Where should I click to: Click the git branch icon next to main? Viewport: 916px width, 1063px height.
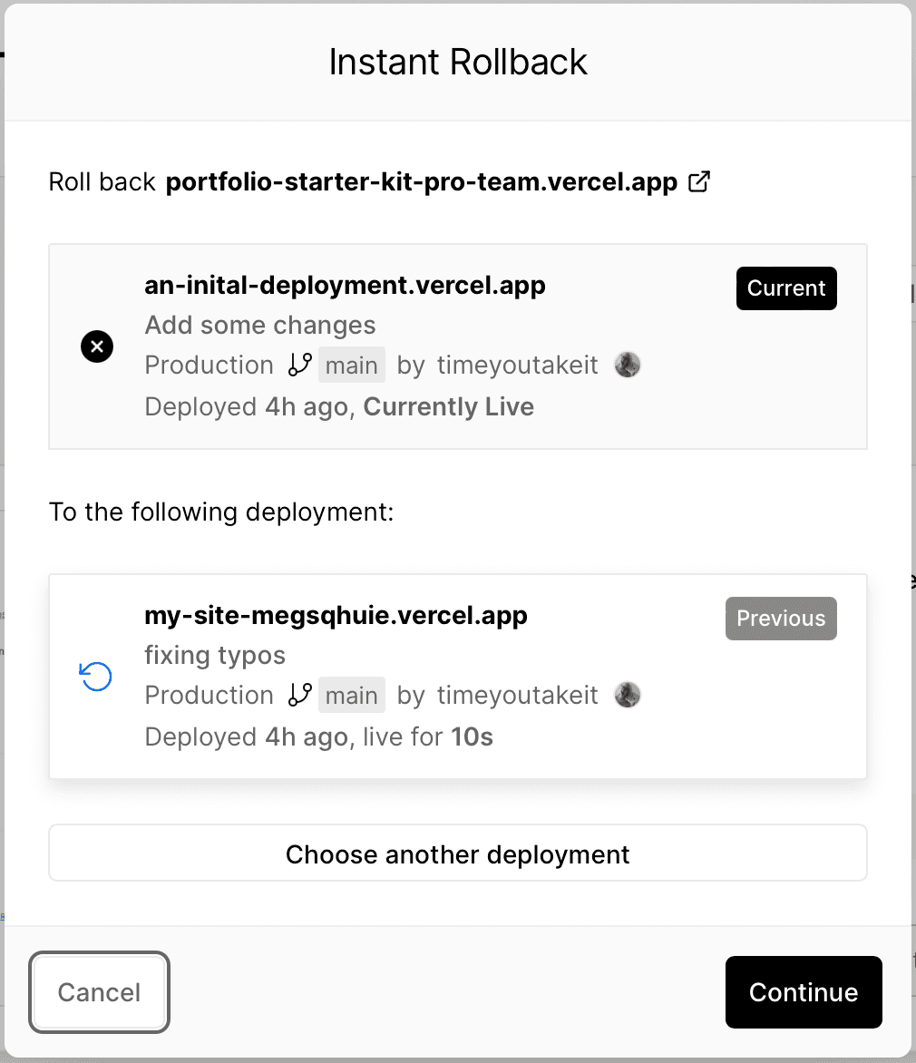click(x=298, y=365)
